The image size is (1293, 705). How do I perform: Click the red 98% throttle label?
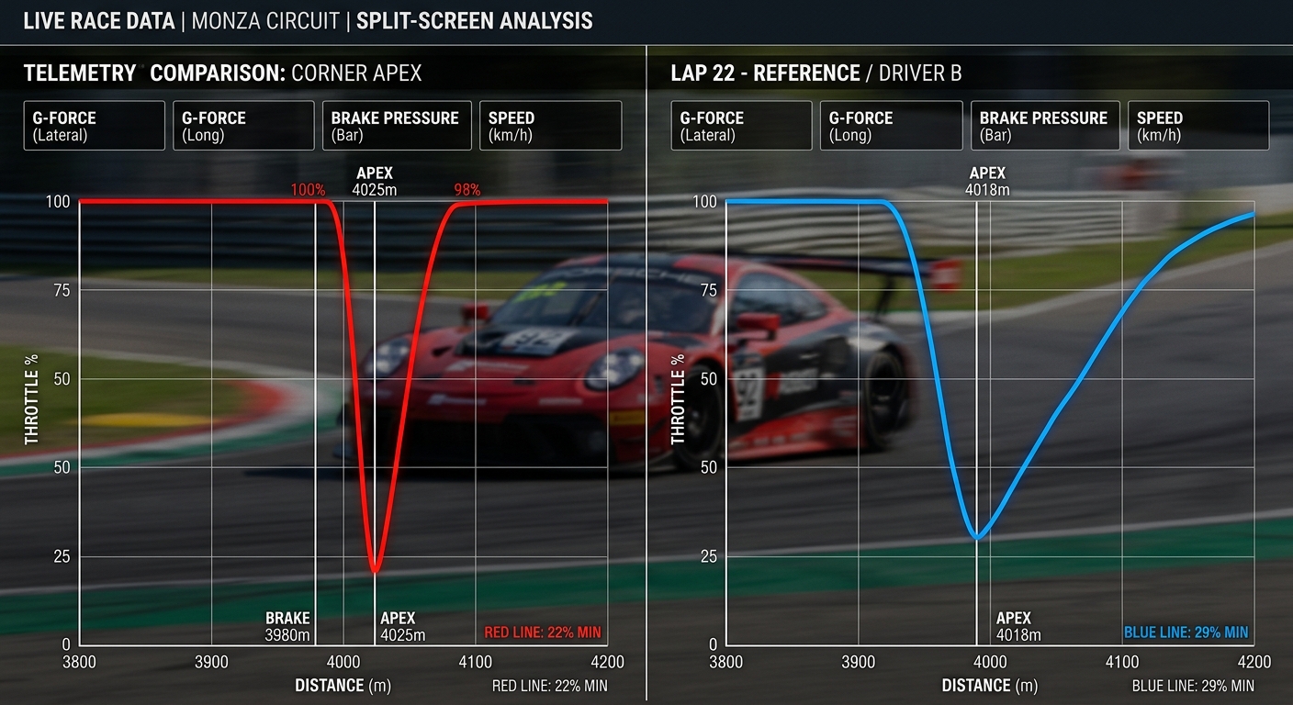pos(467,190)
